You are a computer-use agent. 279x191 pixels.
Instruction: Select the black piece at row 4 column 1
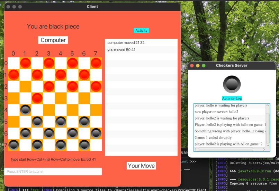pos(26,110)
